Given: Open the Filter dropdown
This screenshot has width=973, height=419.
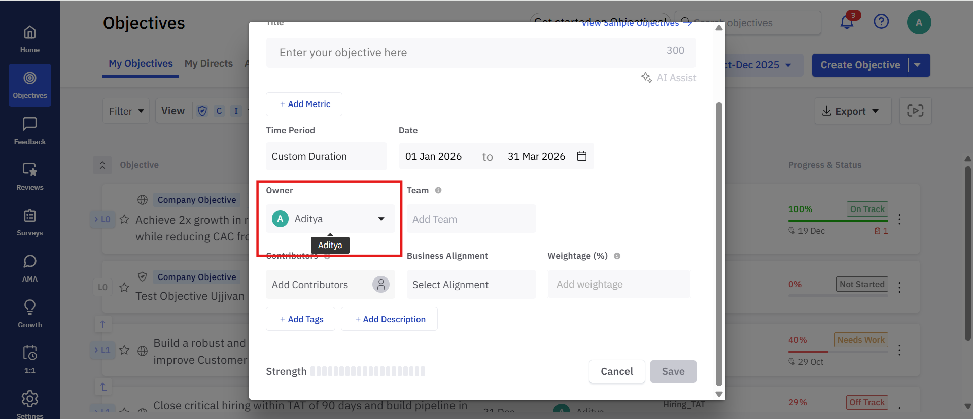Looking at the screenshot, I should [x=126, y=111].
